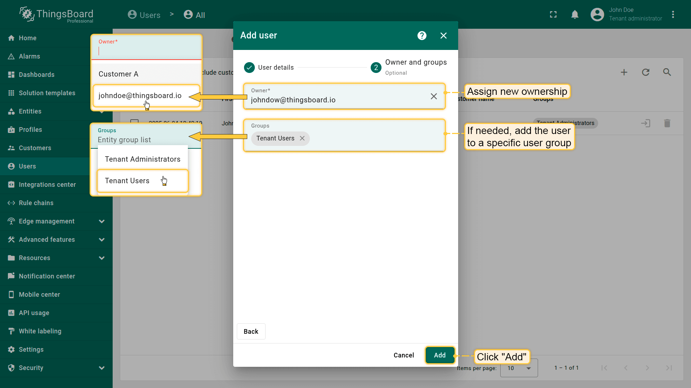Delete the user via trash icon

pos(667,123)
